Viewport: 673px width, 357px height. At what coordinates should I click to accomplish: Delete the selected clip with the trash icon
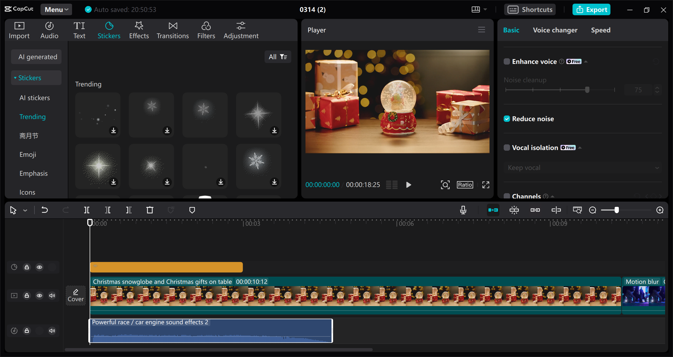coord(150,210)
